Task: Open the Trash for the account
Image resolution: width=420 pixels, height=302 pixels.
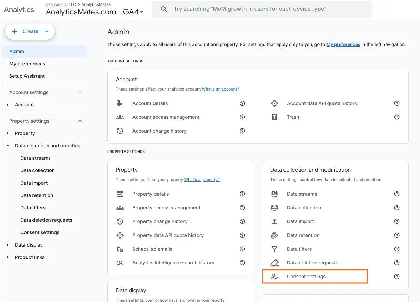Action: coord(292,117)
